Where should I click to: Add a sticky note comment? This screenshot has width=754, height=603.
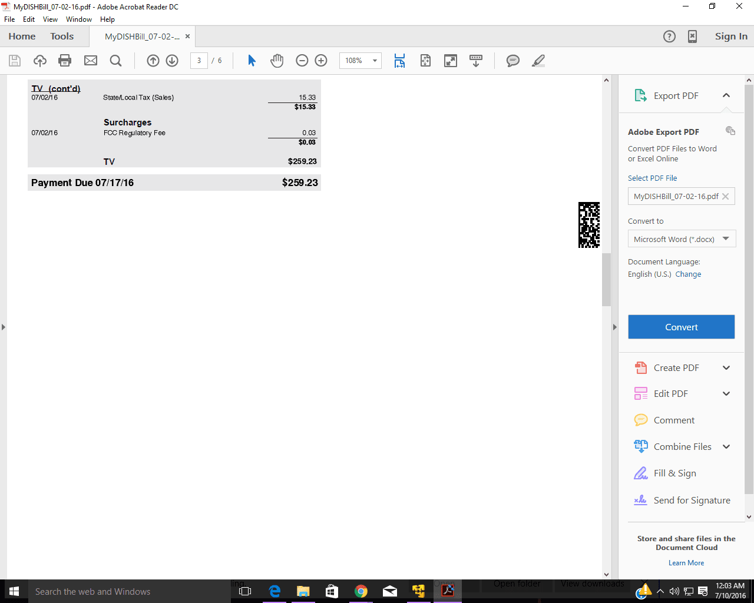[513, 61]
